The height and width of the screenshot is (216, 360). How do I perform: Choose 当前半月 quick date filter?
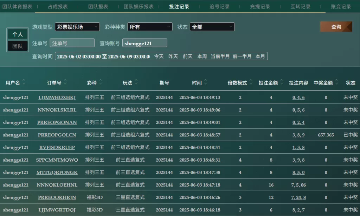click(220, 56)
